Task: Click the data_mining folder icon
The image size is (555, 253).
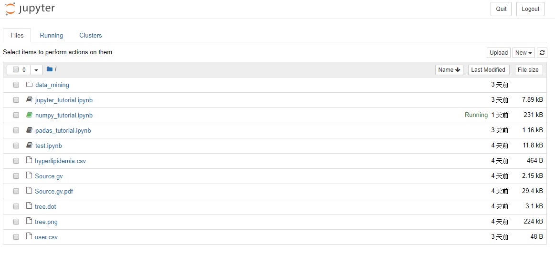Action: click(29, 85)
